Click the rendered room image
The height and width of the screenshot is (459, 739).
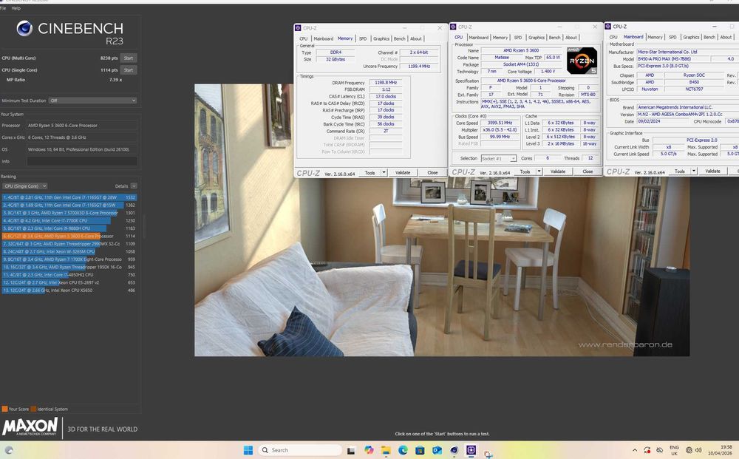442,220
